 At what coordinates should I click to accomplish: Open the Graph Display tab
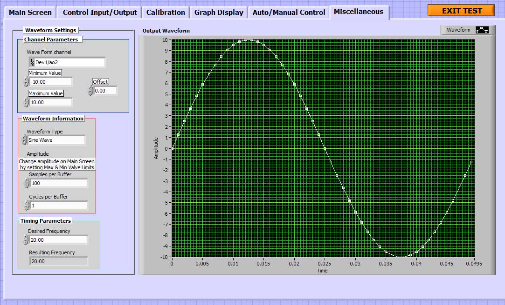click(219, 13)
